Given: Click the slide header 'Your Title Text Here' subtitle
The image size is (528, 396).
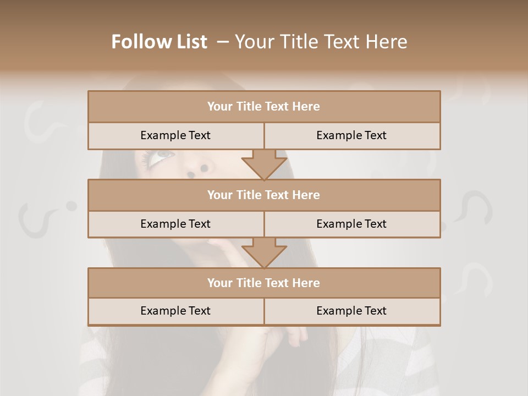Looking at the screenshot, I should (321, 42).
